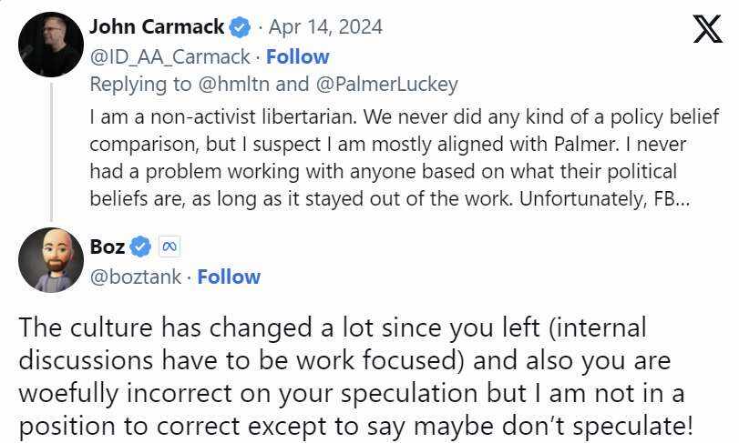Click the X logo in the corner
739x443 pixels.
[706, 29]
